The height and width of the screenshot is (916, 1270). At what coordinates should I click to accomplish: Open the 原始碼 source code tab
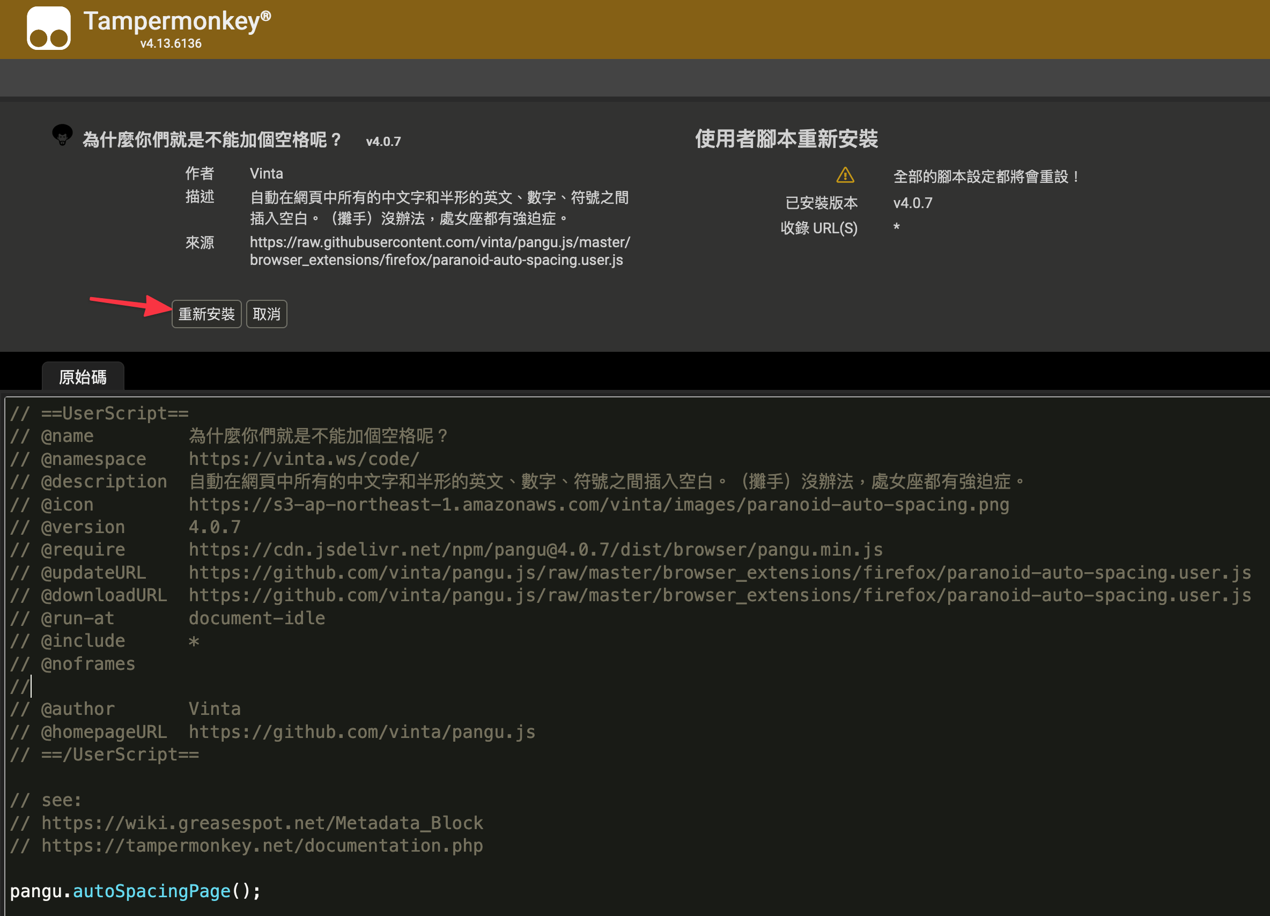click(83, 377)
